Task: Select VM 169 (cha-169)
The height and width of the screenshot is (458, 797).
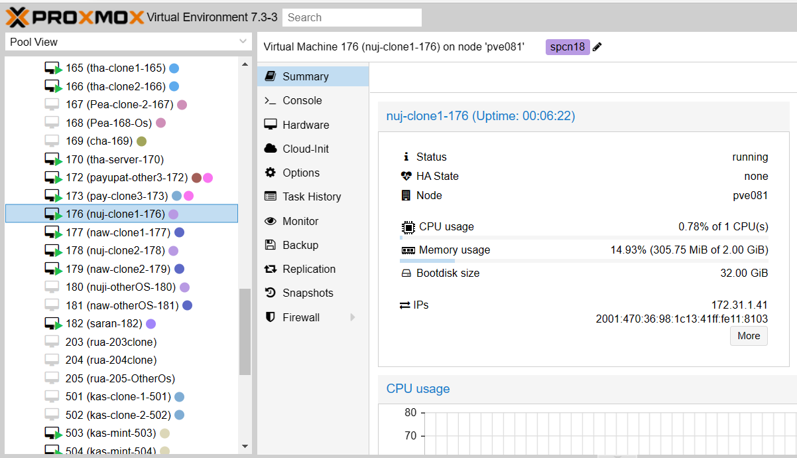Action: point(121,141)
